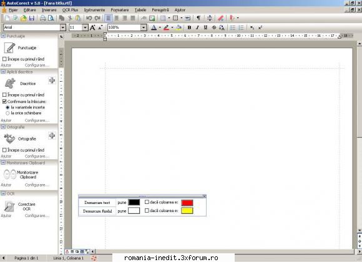Screen dimensions: 362x262
Task: Open the Editare menu
Action: (30, 10)
